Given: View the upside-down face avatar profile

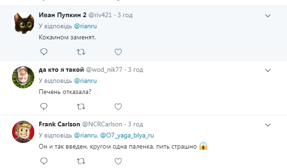Looking at the screenshot, I should 23,77.
